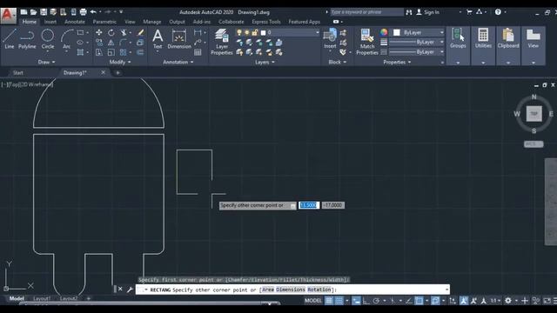The image size is (557, 313).
Task: Open the AutoCAD application menu logo
Action: [8, 16]
